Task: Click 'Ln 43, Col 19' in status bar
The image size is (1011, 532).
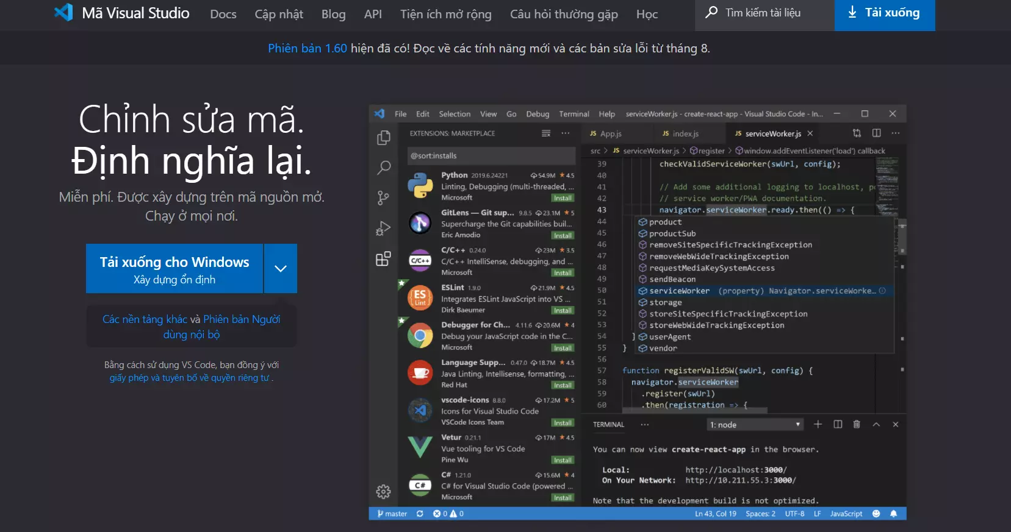Action: tap(716, 514)
